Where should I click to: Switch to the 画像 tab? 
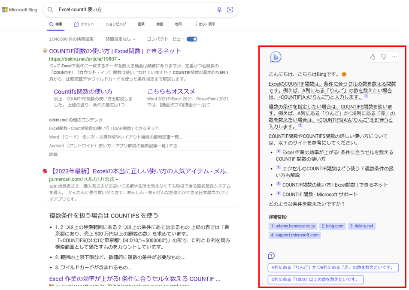point(141,24)
